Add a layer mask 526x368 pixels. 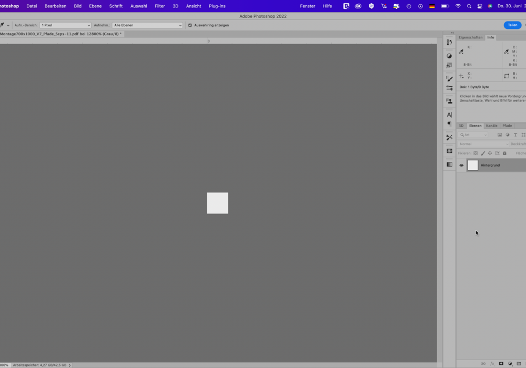501,364
